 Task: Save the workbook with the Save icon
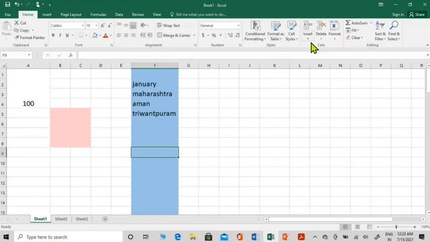pos(7,5)
